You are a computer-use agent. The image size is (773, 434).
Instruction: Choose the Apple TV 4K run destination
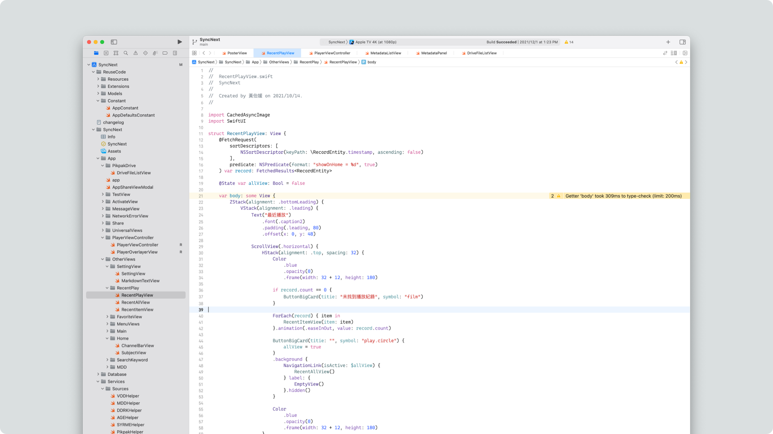pyautogui.click(x=373, y=42)
